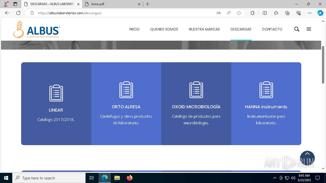Open Windows Start menu
Image resolution: width=326 pixels, height=183 pixels.
pyautogui.click(x=6, y=178)
